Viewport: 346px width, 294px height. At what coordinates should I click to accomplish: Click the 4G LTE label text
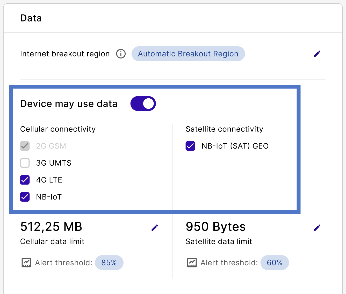[49, 180]
